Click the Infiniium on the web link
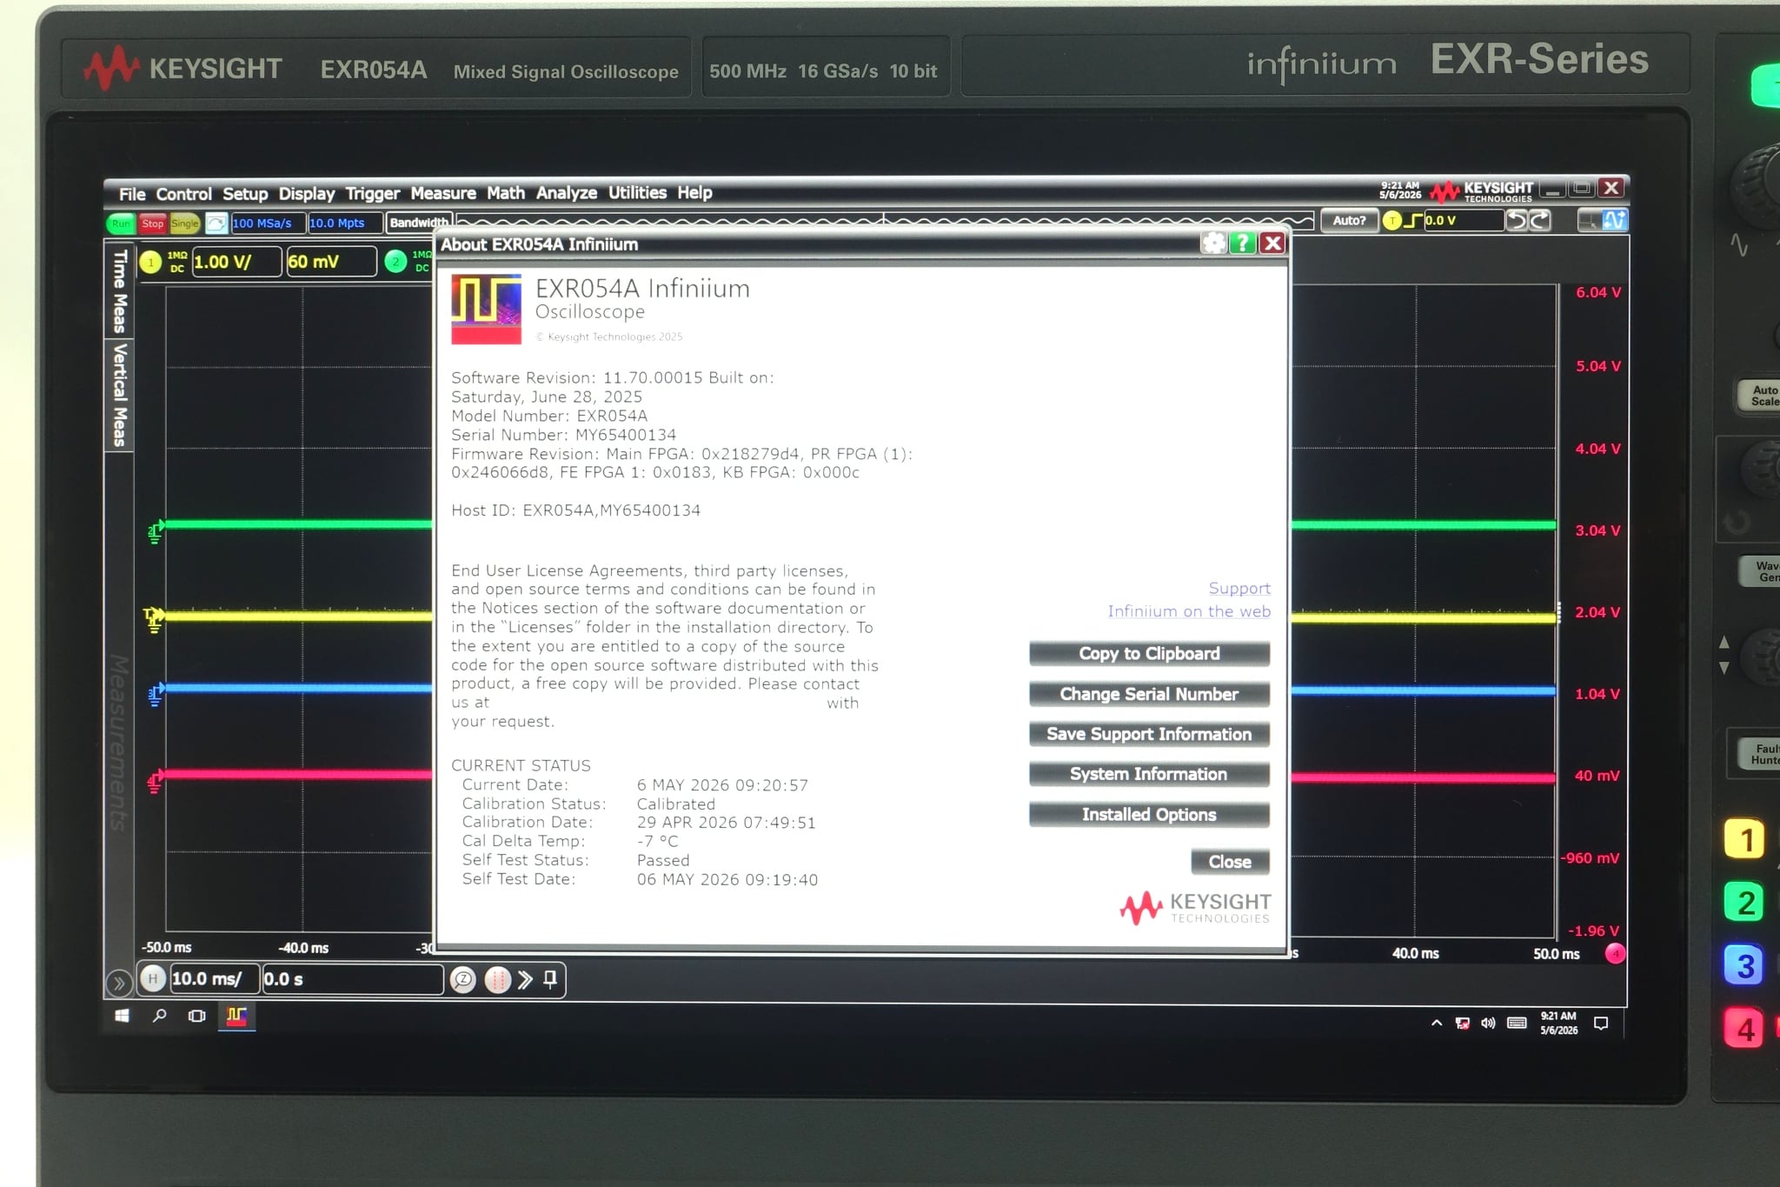This screenshot has width=1780, height=1187. tap(1189, 611)
